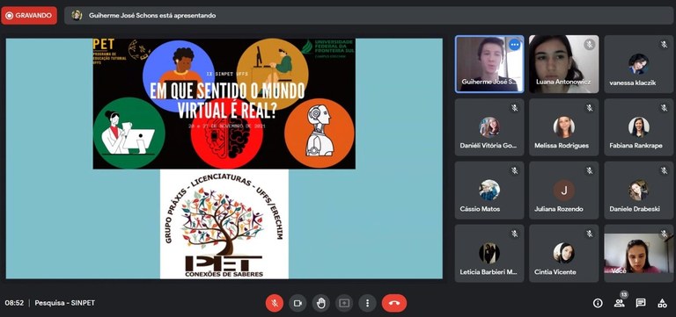Image resolution: width=676 pixels, height=317 pixels.
Task: Click Juliana Rozendo's J avatar
Action: (x=564, y=191)
